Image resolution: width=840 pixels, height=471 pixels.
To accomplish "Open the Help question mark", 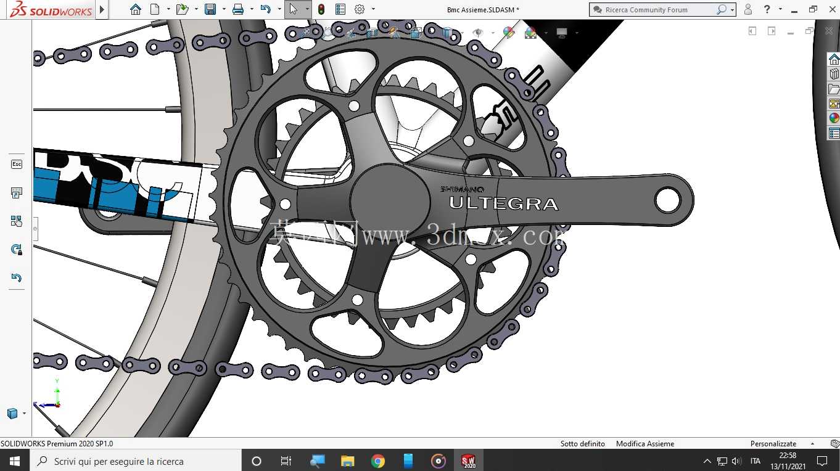I will [x=767, y=9].
